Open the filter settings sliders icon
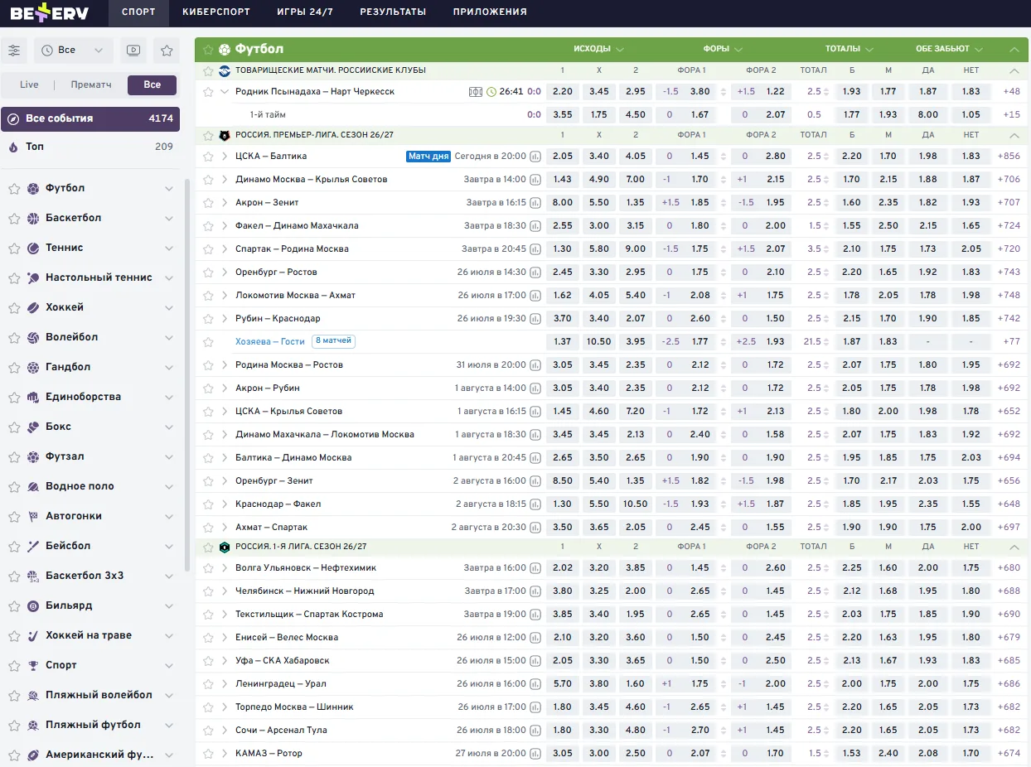 click(x=14, y=51)
